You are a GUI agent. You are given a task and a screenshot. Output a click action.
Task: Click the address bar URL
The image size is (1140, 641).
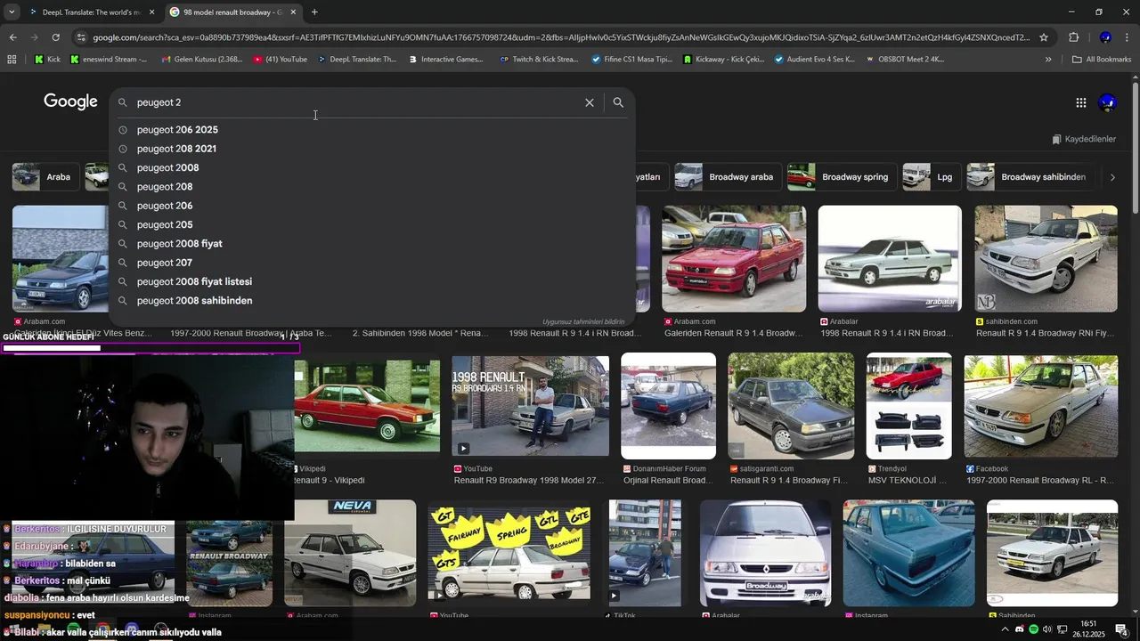pos(561,37)
